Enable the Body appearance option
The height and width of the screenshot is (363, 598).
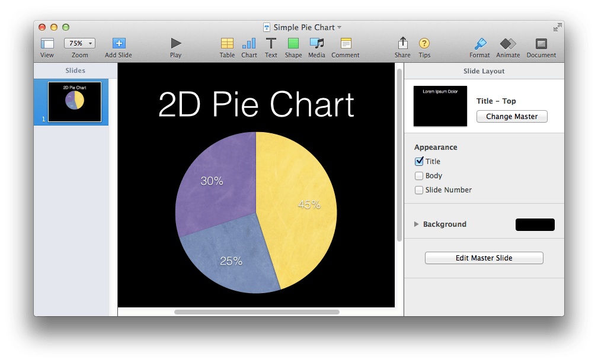(x=419, y=175)
